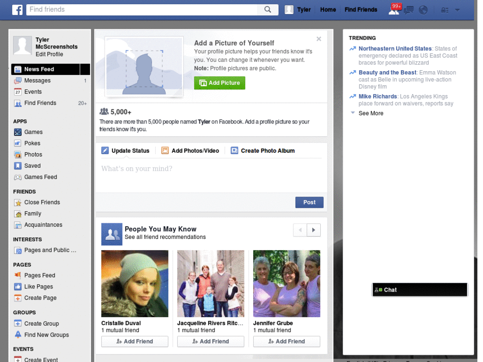Click the blue Post button
Screen dimensions: 483x362
coord(309,203)
